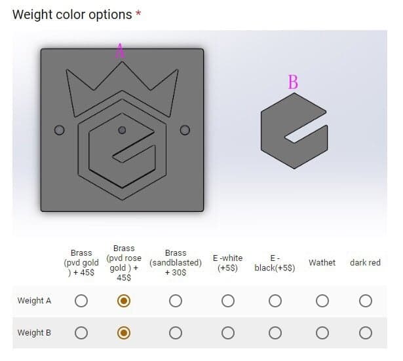
Task: Select Wathet color for Weight B
Action: (322, 333)
